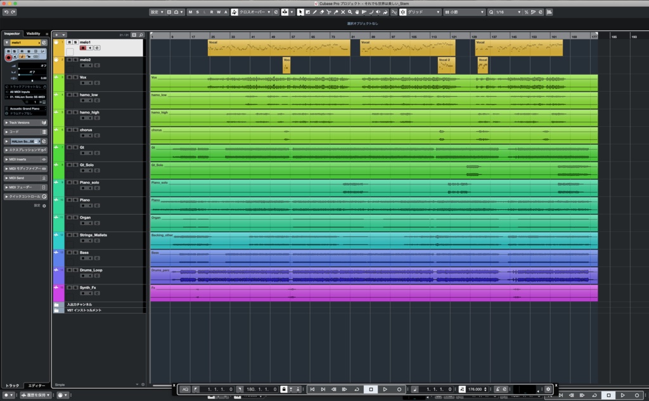649x401 pixels.
Task: Click the transport Rewind button
Action: pyautogui.click(x=333, y=389)
